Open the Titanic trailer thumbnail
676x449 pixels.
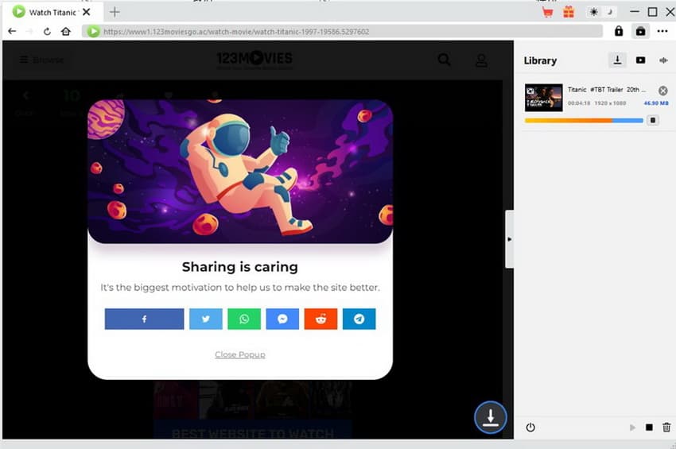(x=544, y=98)
